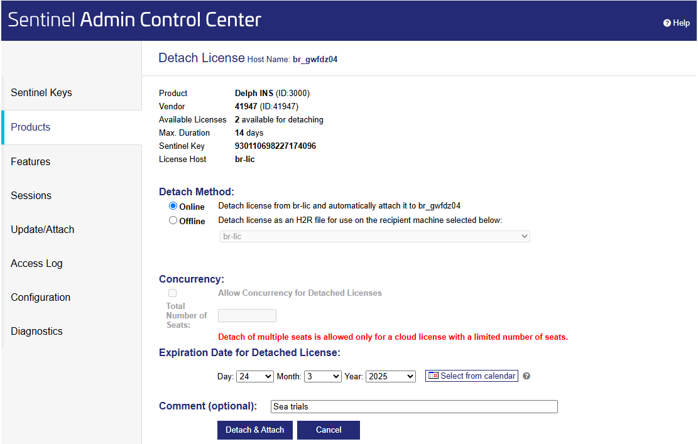This screenshot has height=444, width=698.
Task: Click the Cancel button
Action: point(329,430)
